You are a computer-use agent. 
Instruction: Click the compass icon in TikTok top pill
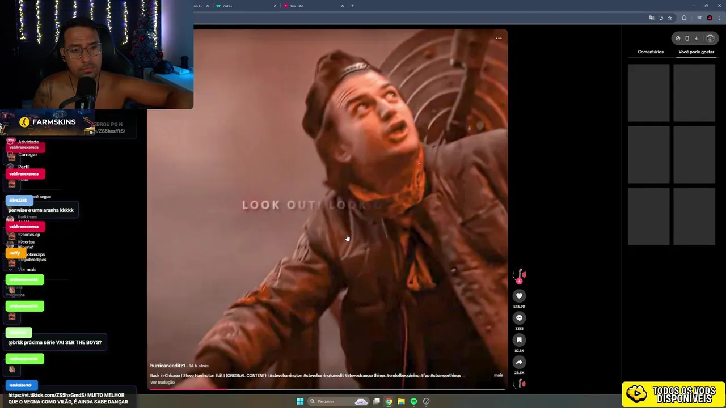(x=678, y=39)
